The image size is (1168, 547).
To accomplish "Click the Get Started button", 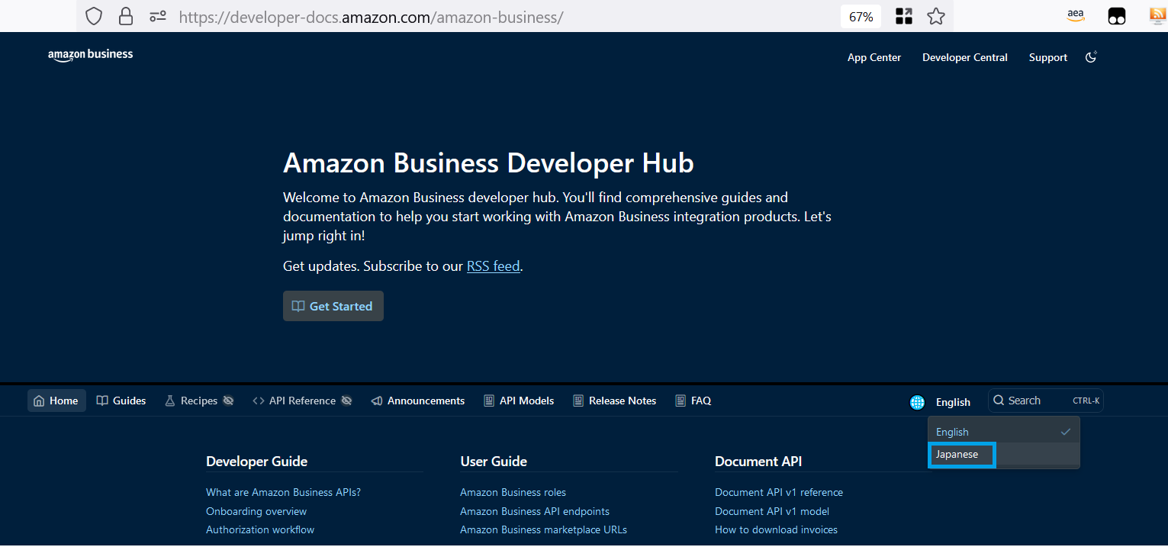I will click(x=333, y=306).
